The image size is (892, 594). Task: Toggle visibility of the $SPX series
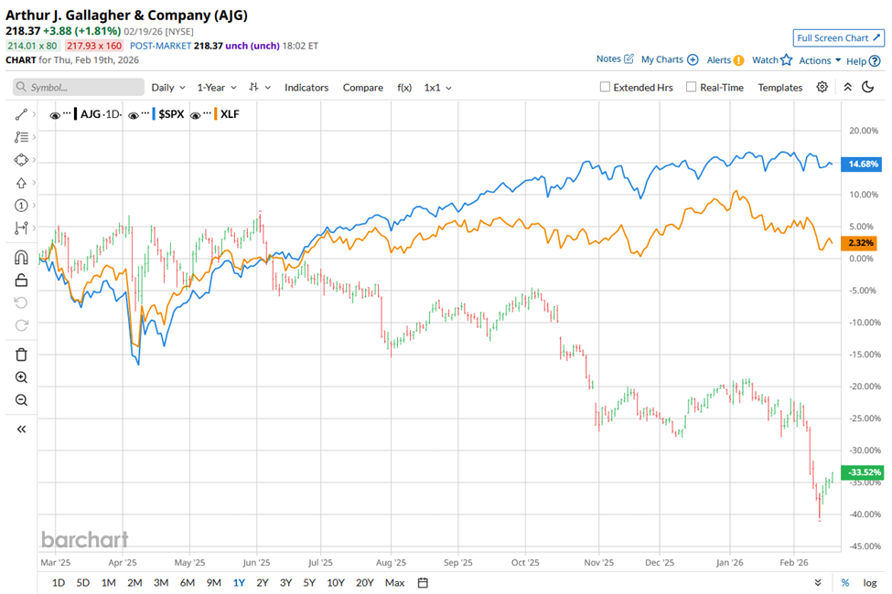click(134, 115)
